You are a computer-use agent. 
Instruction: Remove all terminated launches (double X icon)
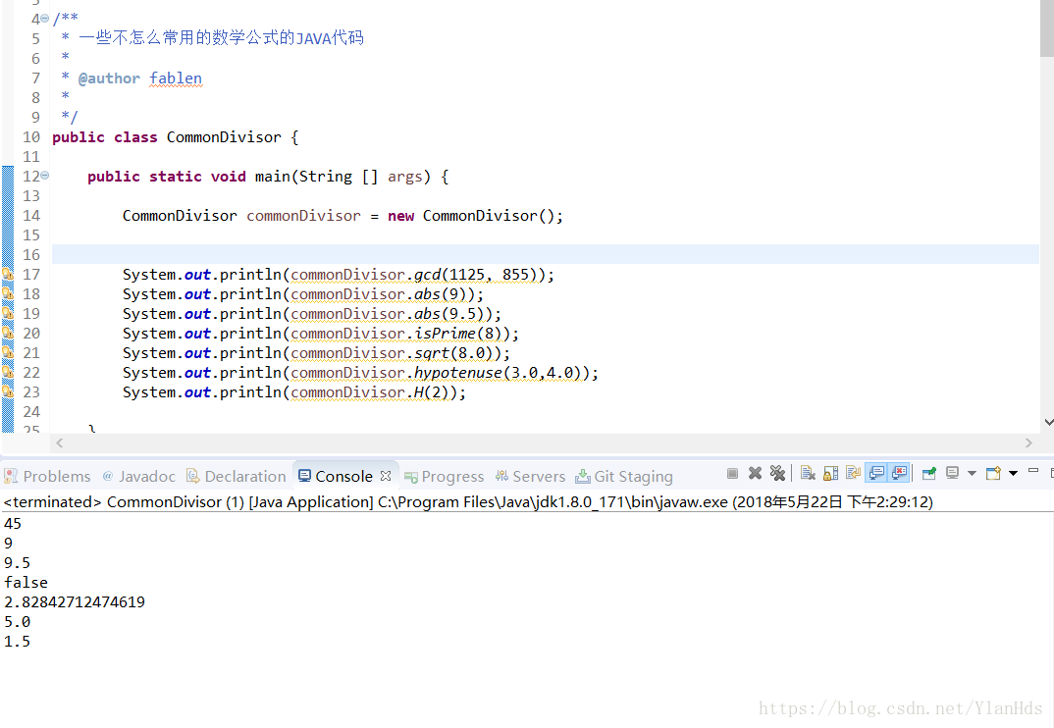(x=777, y=473)
